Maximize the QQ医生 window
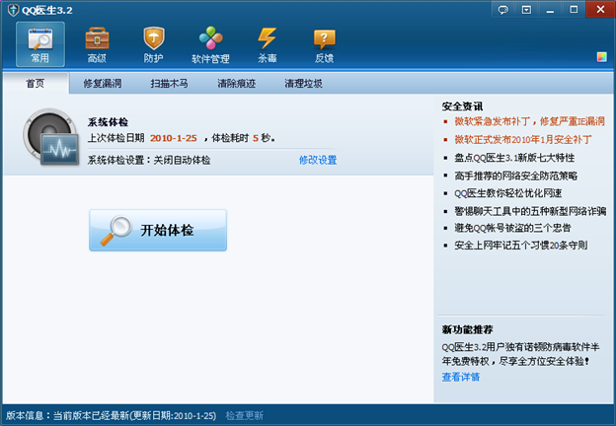 [574, 10]
